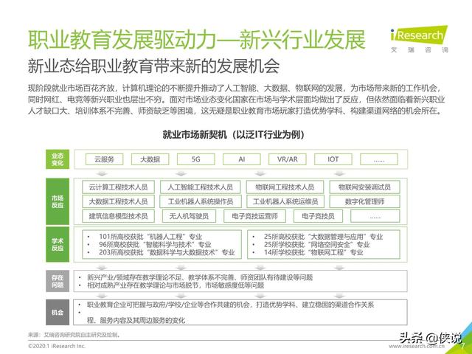Screen dimensions: 472x354
Task: Select the VR/AR box
Action: pos(288,159)
